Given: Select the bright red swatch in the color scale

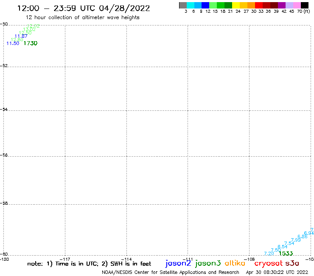Looking at the screenshot, I should 259,5.
